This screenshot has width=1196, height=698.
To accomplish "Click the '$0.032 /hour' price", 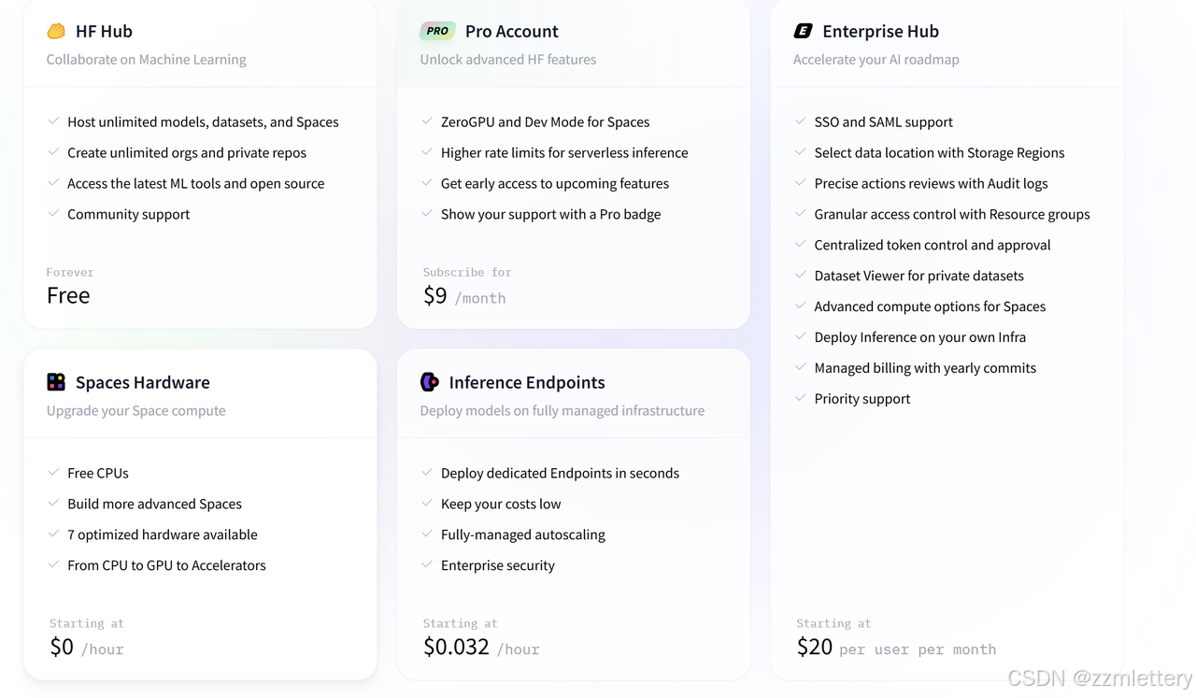I will 481,647.
